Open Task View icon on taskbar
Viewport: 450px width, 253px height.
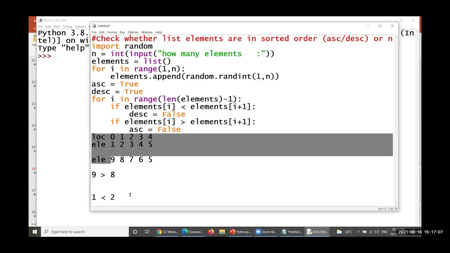[x=147, y=232]
